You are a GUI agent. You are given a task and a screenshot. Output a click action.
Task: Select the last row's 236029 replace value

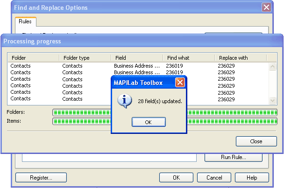tap(226, 99)
